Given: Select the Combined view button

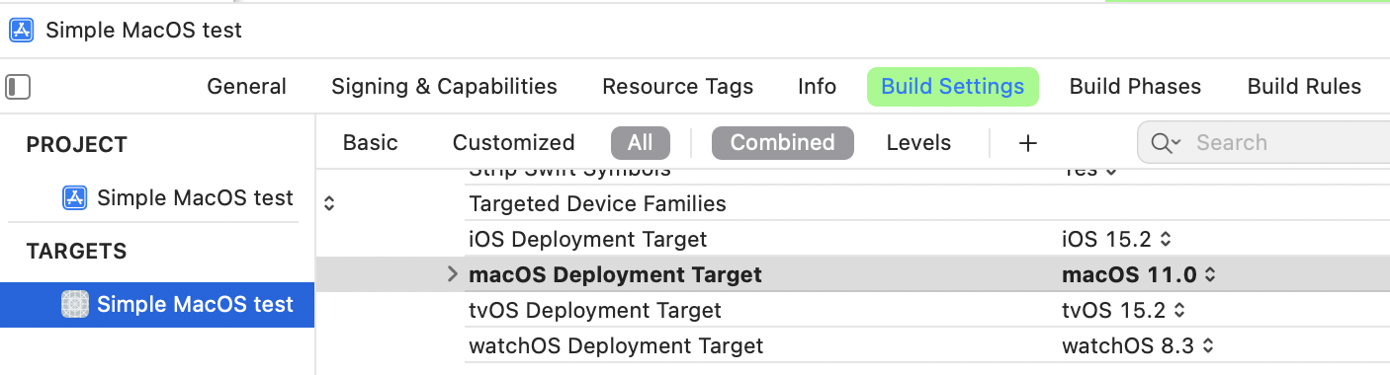Looking at the screenshot, I should pos(782,143).
